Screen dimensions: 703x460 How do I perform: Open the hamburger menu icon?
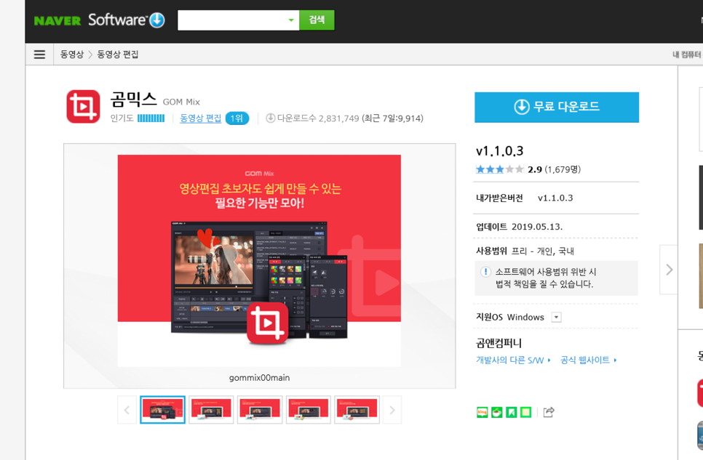[x=39, y=55]
